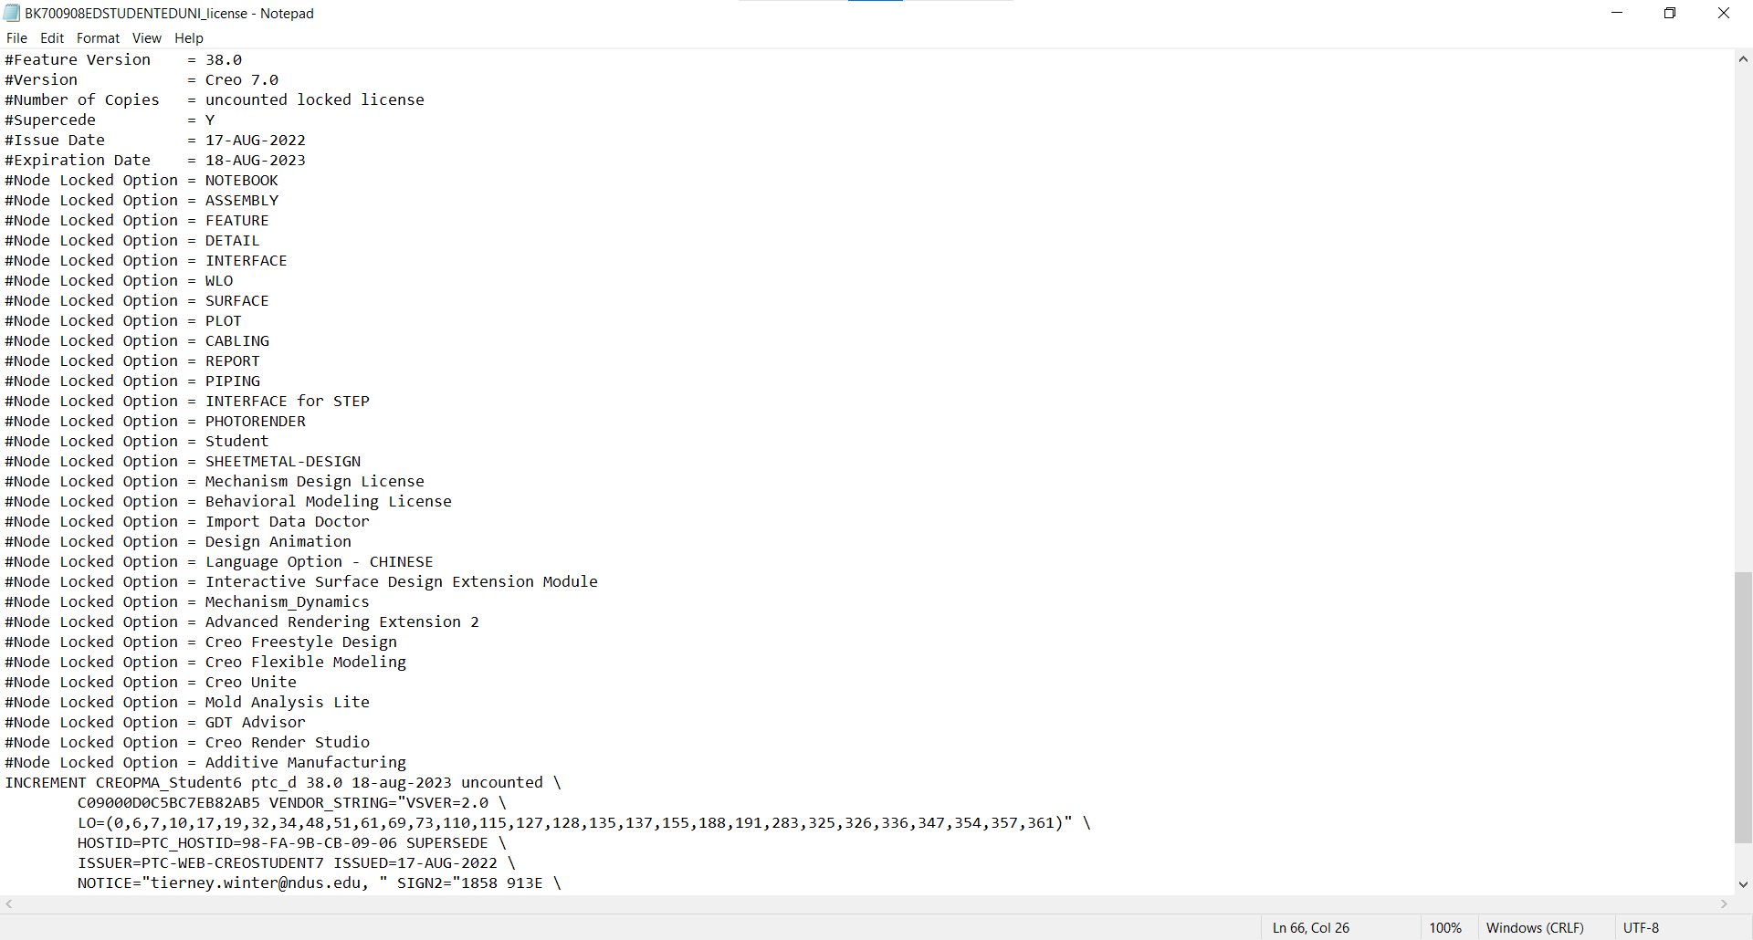Click the vertical scrollbar up arrow
1753x940 pixels.
[x=1743, y=58]
